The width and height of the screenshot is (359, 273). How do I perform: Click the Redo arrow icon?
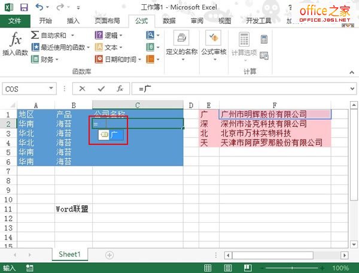point(60,7)
